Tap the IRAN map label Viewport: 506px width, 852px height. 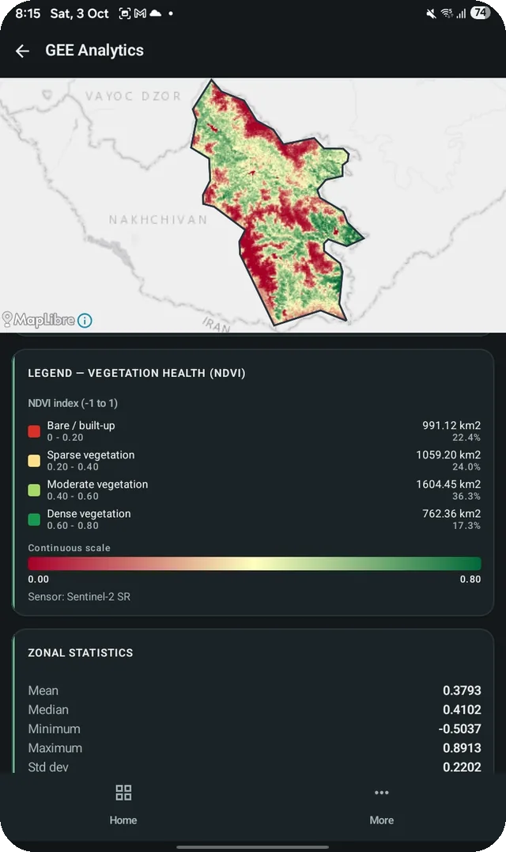pos(217,325)
